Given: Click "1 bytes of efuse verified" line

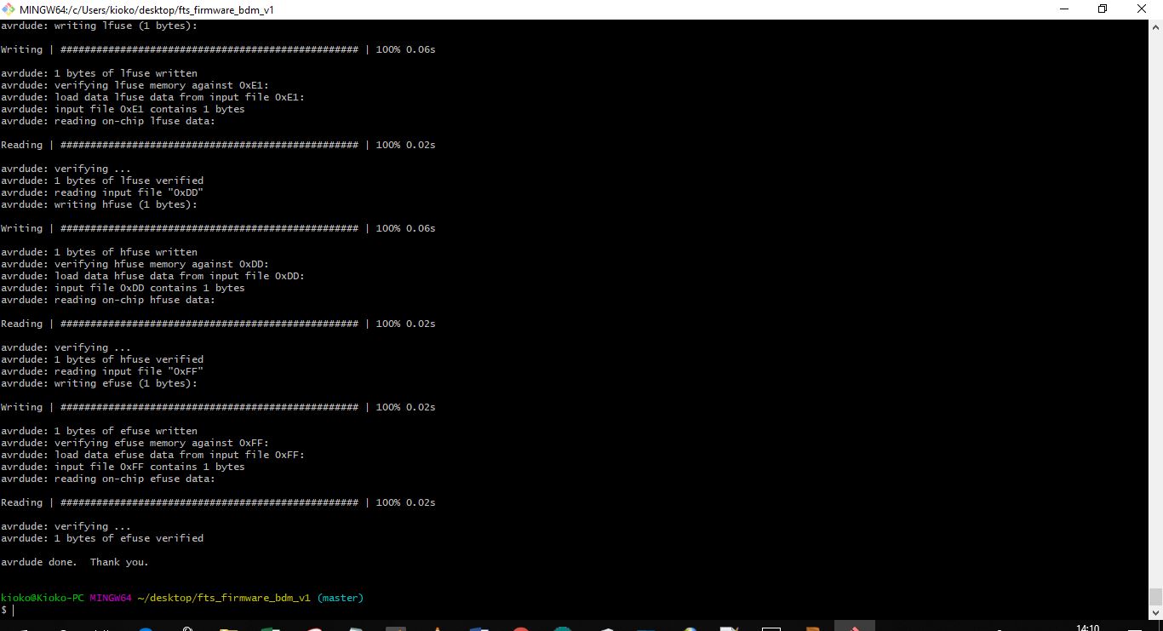Looking at the screenshot, I should click(102, 538).
